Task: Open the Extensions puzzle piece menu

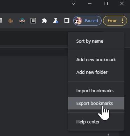Action: coord(45,21)
